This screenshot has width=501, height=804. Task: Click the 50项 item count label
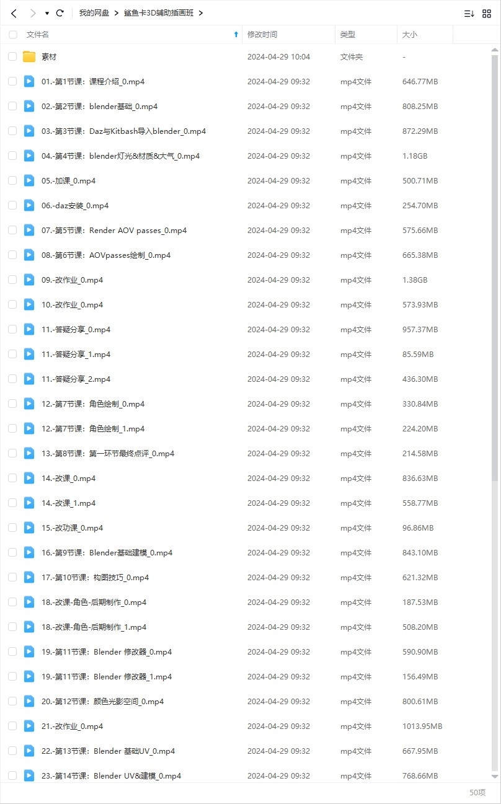(x=477, y=792)
